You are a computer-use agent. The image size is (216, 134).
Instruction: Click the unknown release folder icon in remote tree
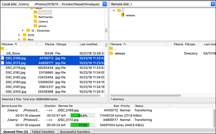click(123, 15)
